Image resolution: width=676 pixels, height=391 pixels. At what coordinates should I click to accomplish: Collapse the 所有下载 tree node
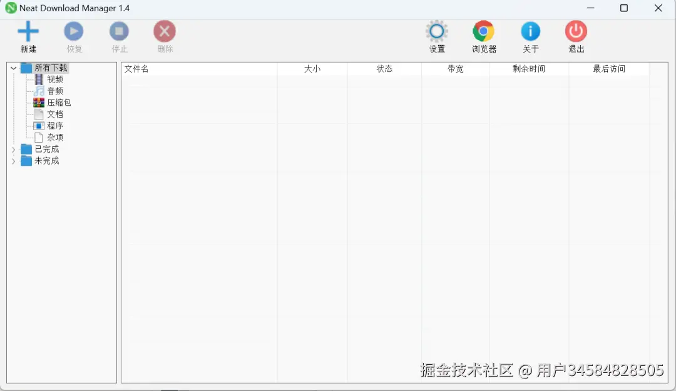13,68
